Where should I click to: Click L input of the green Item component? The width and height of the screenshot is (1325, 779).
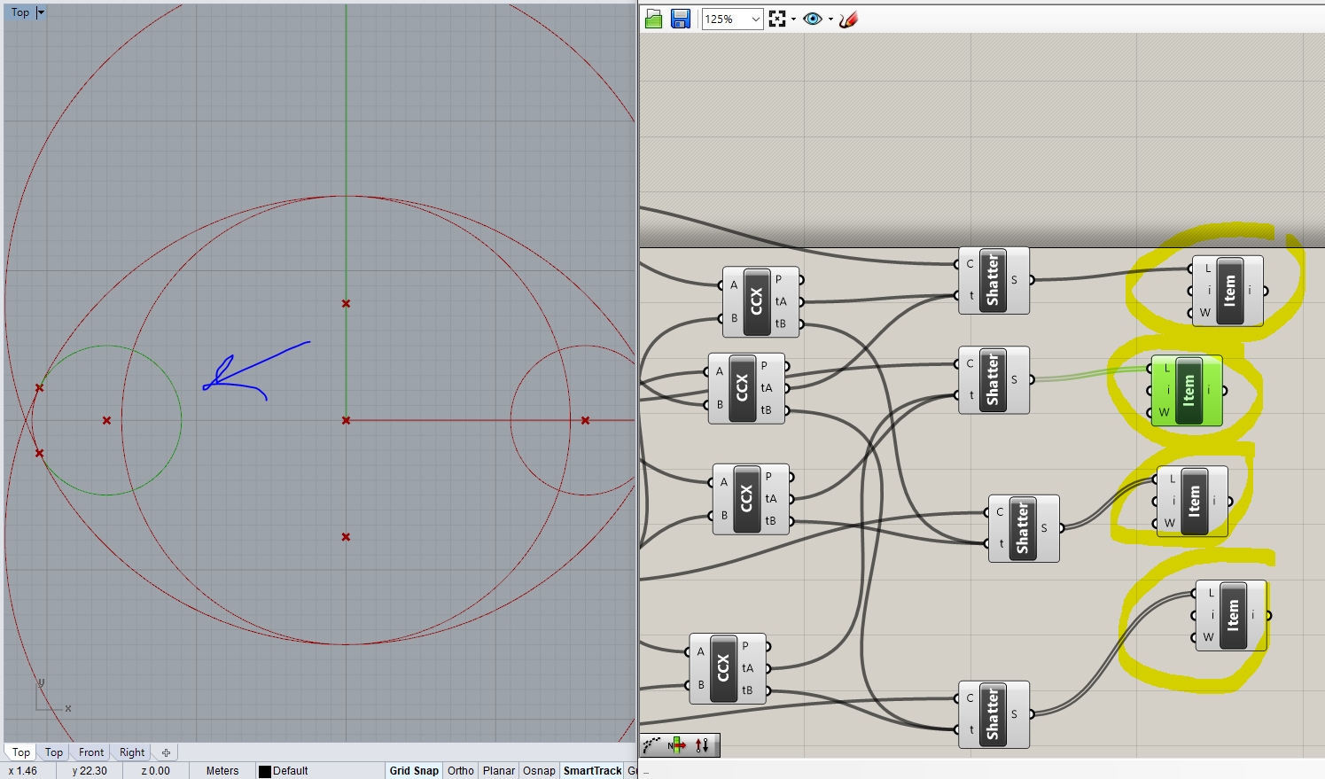click(1166, 369)
